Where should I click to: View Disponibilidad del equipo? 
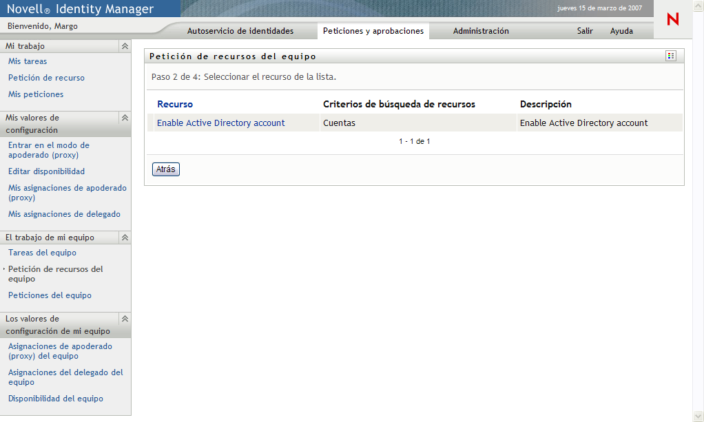(x=55, y=399)
